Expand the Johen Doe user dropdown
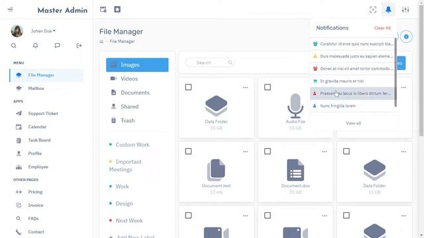Screen dimensions: 424x238 (43, 31)
